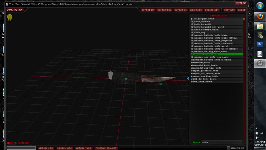
Task: Select world_knife_bowie model
Action: click(x=217, y=82)
